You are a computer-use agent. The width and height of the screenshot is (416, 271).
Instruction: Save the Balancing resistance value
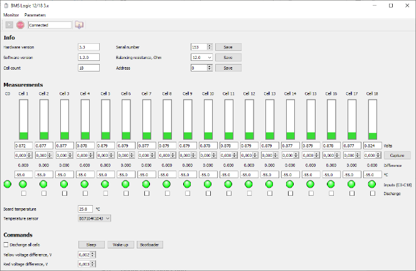(x=228, y=57)
